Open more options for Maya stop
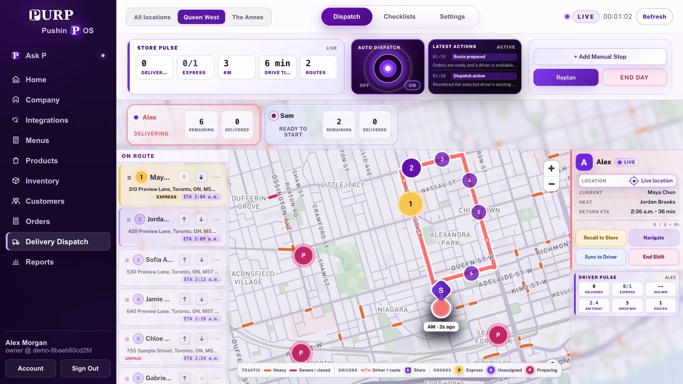This screenshot has height=384, width=683. coord(216,177)
